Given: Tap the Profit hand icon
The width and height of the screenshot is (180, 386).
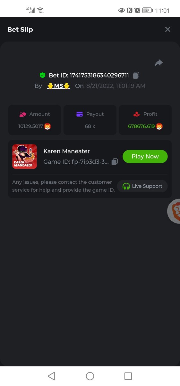Looking at the screenshot, I should (137, 114).
